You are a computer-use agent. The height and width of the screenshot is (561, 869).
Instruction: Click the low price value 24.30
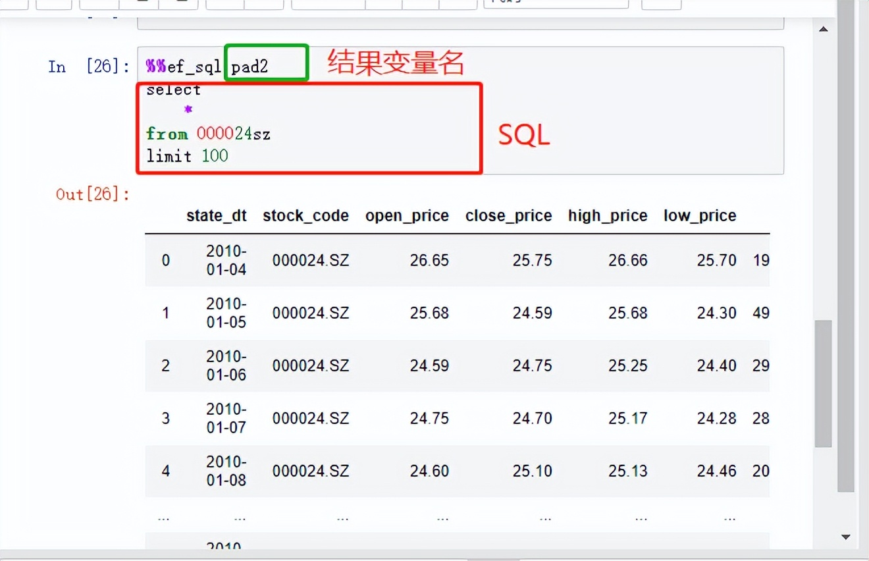717,313
